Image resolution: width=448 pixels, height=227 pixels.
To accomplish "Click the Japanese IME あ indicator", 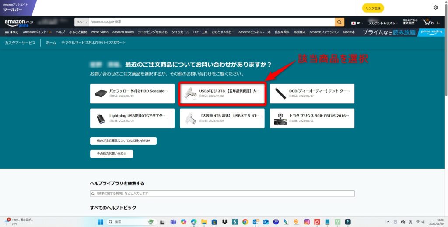I will click(410, 222).
